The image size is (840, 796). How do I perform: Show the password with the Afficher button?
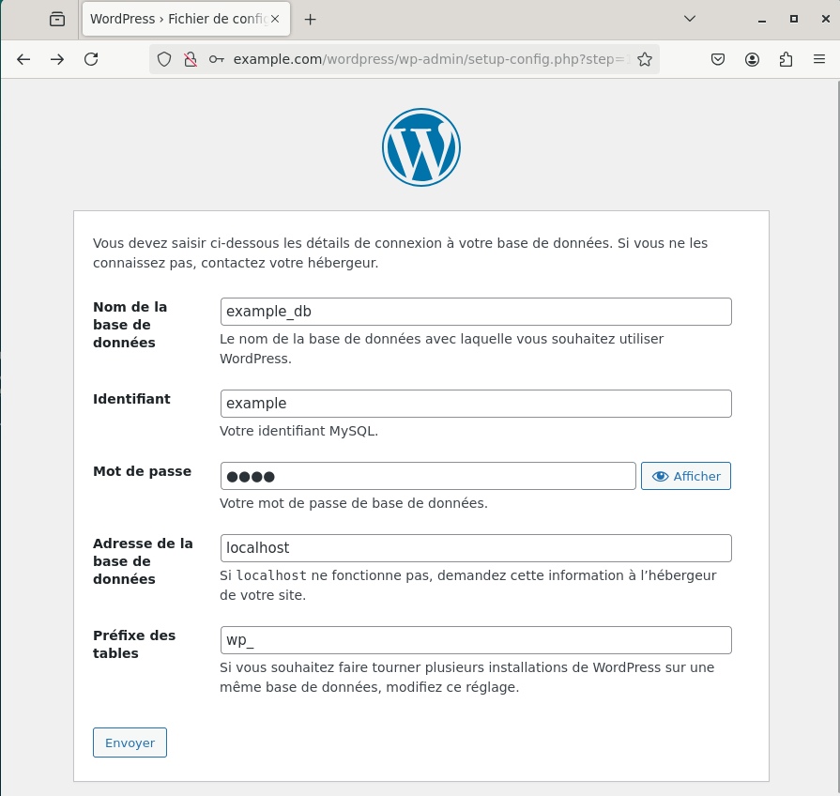coord(686,476)
